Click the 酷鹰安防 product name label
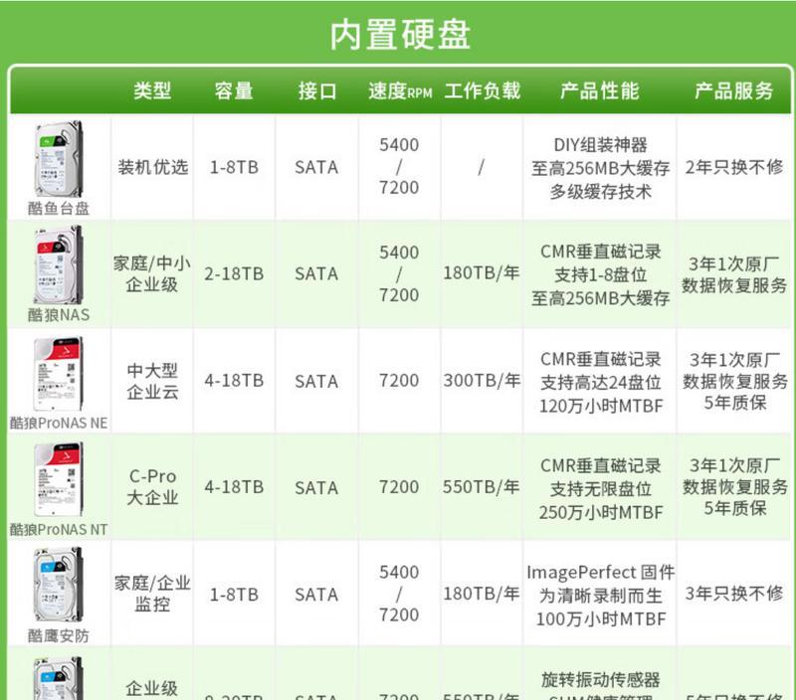The image size is (796, 700). 59,635
